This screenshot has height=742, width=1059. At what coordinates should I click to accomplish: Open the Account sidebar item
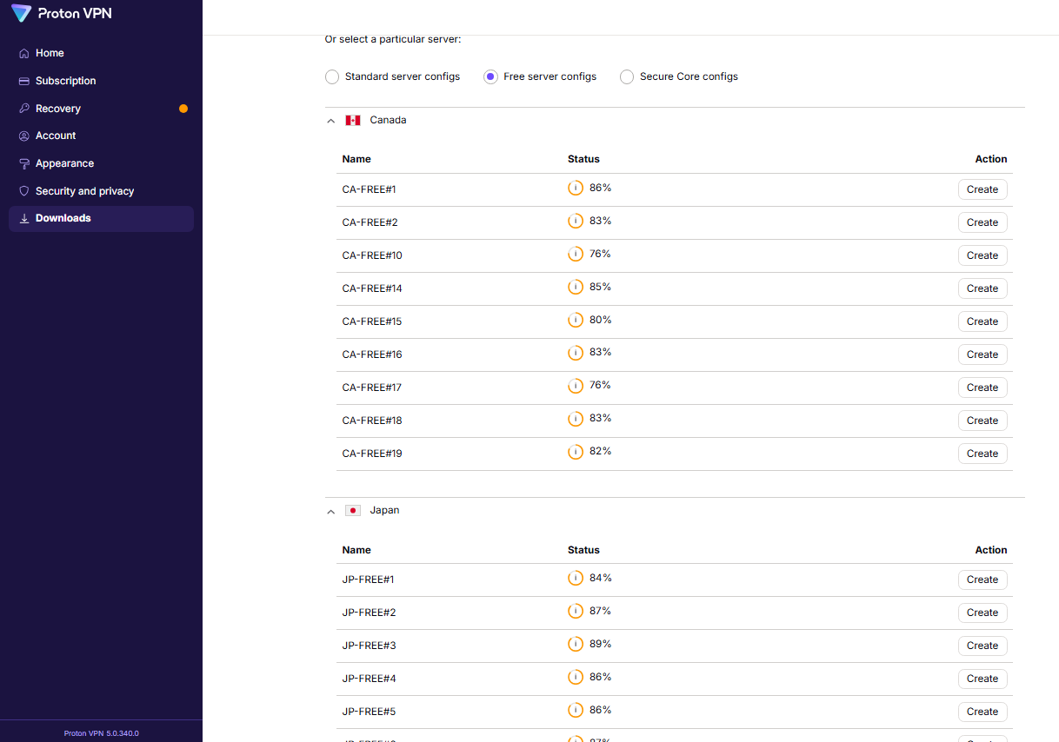101,136
